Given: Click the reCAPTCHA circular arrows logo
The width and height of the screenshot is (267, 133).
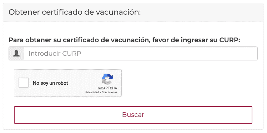Looking at the screenshot, I should tap(107, 79).
